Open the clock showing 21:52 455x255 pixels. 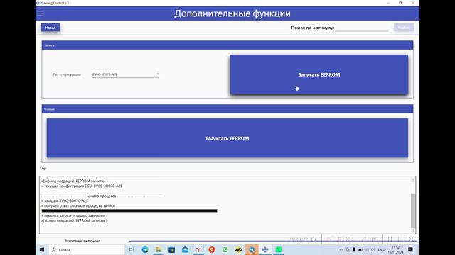395,250
